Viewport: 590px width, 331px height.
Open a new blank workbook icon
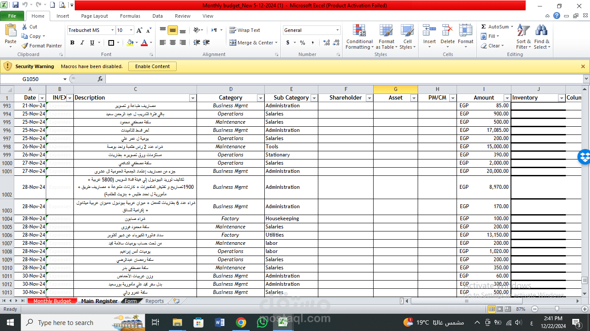tap(52, 5)
